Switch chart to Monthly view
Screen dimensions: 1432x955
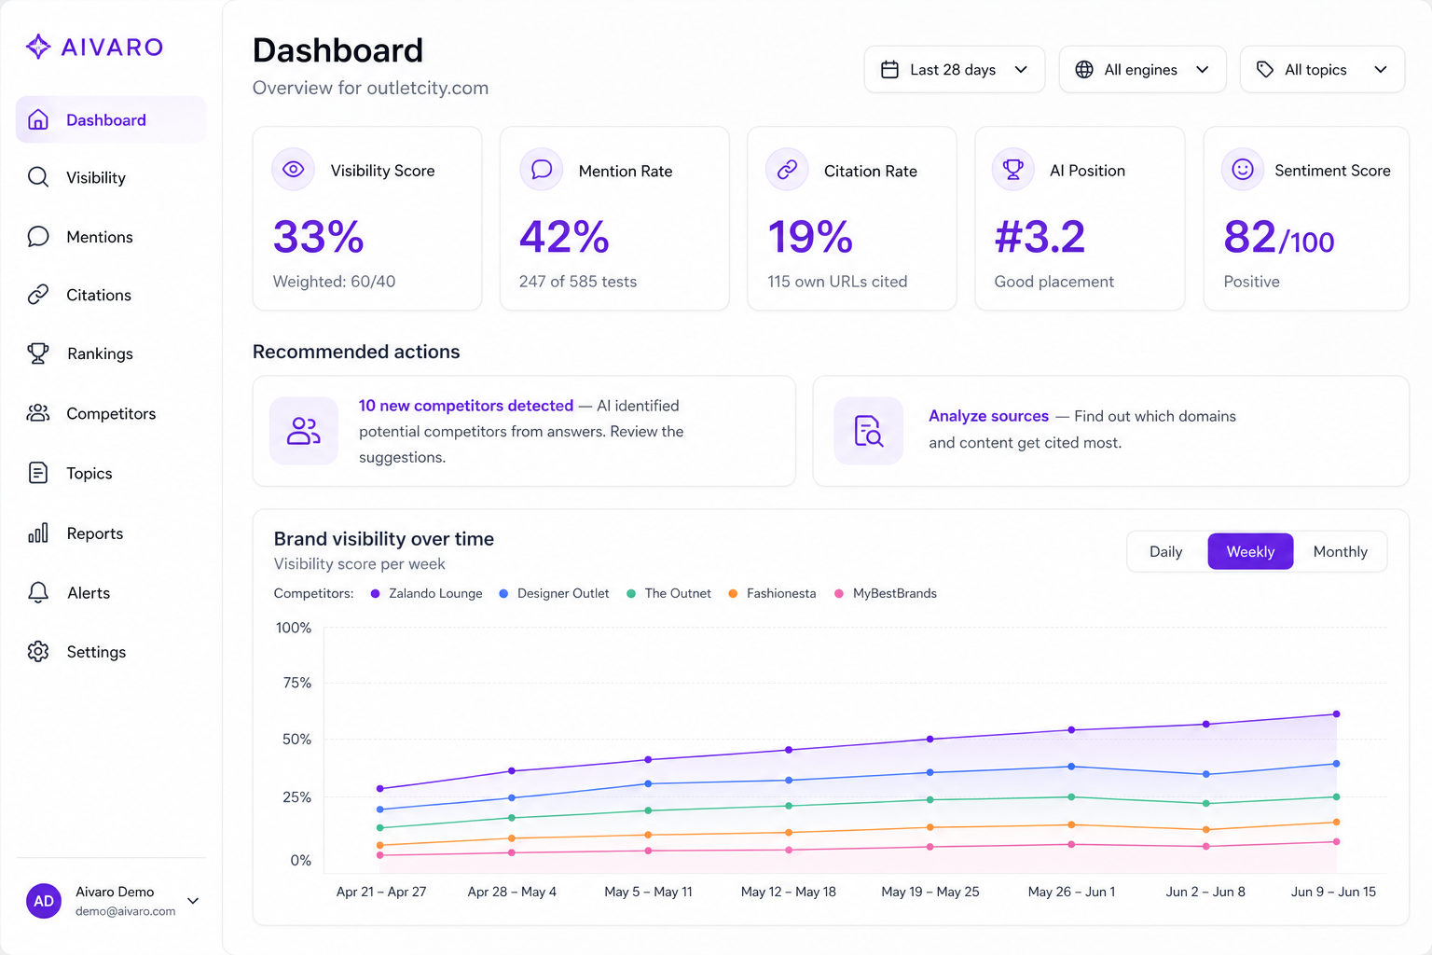pyautogui.click(x=1340, y=551)
